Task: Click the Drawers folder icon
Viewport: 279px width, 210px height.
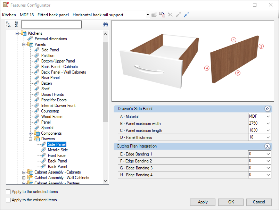Action: click(x=37, y=139)
